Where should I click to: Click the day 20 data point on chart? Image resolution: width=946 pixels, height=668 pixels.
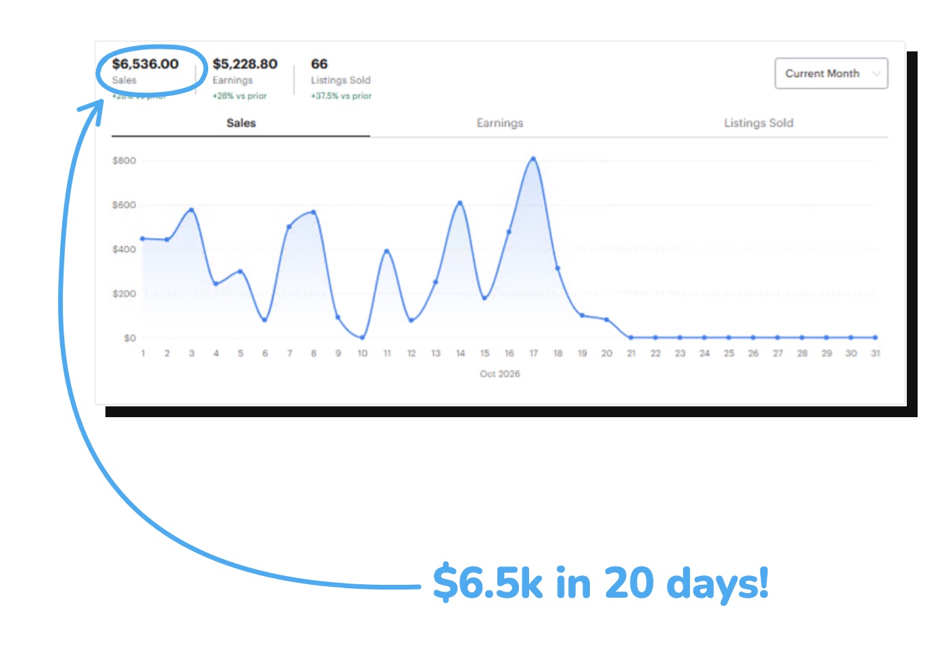point(607,320)
